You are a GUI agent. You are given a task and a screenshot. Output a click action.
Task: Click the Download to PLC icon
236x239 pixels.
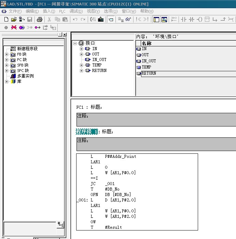point(101,19)
